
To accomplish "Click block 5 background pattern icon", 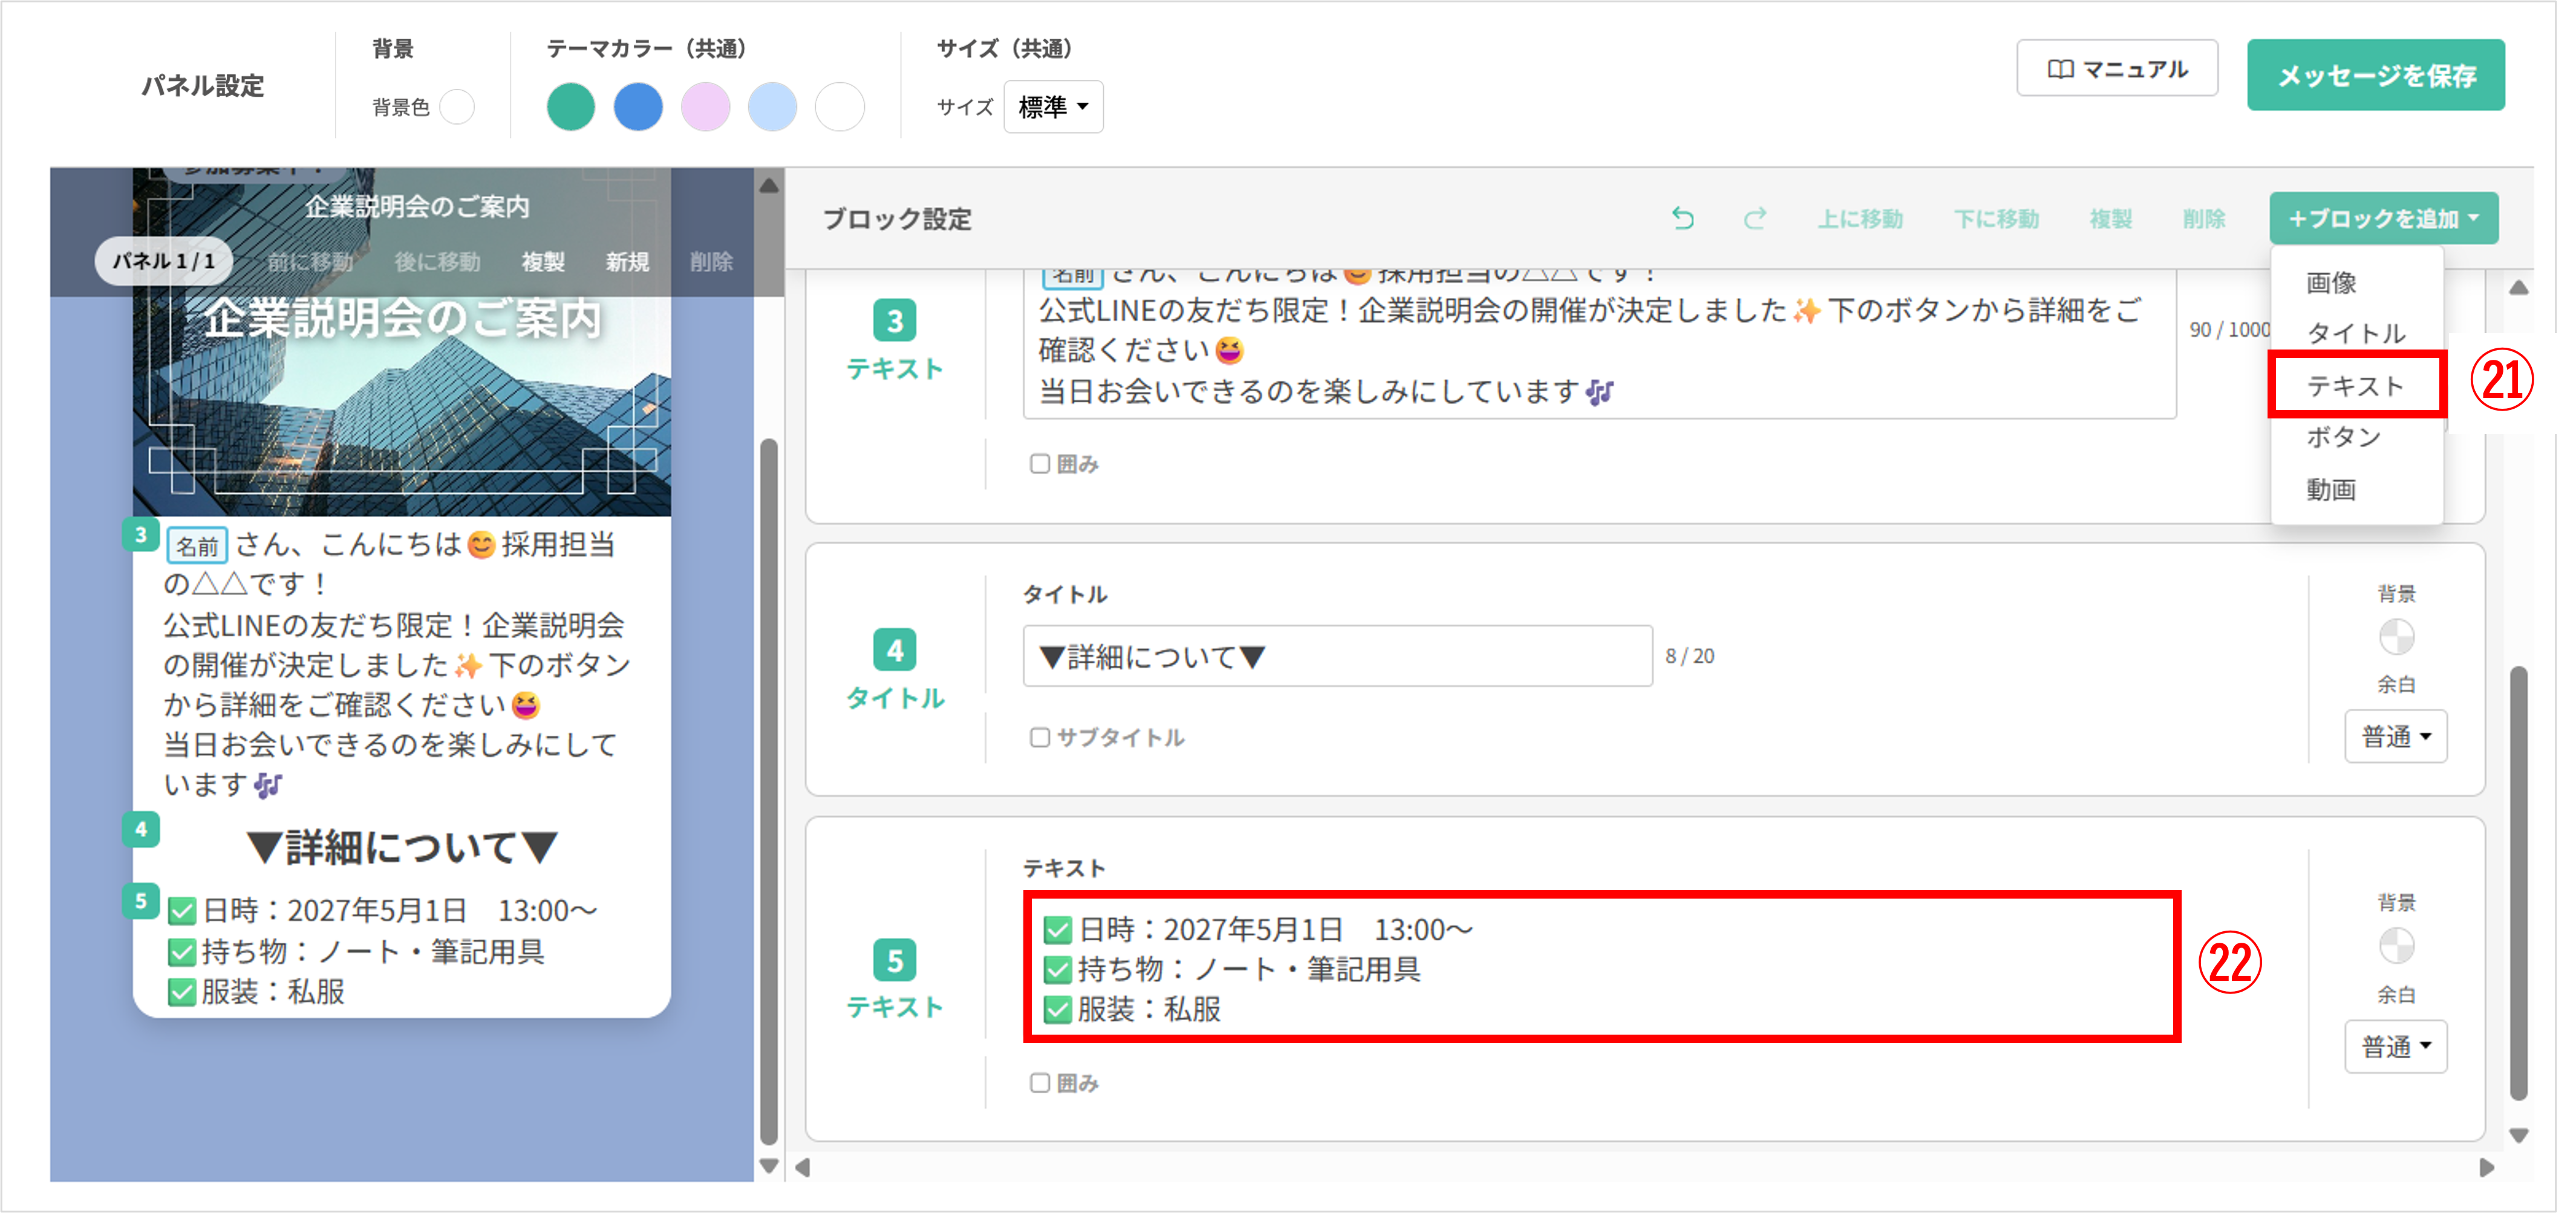I will click(2396, 945).
